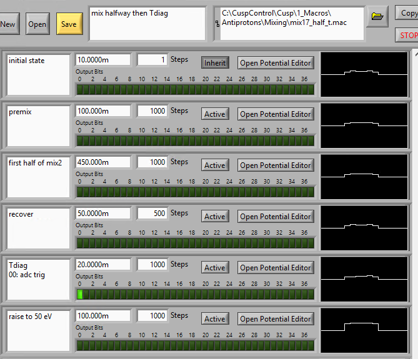The image size is (418, 359).
Task: Click the Tdiag duration field showing 20.0000m
Action: click(103, 264)
